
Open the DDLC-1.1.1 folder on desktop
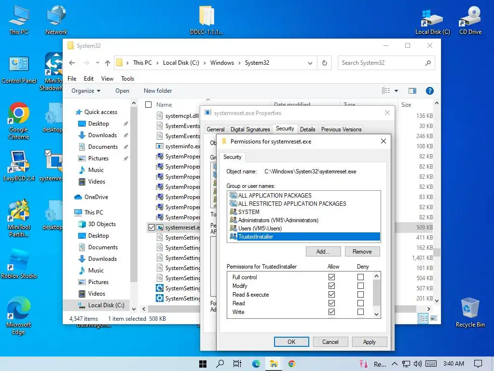coord(206,19)
